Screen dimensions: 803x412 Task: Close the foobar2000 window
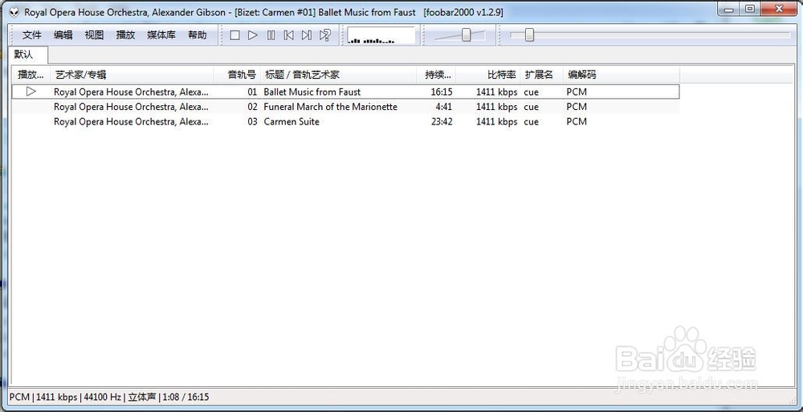coord(779,10)
